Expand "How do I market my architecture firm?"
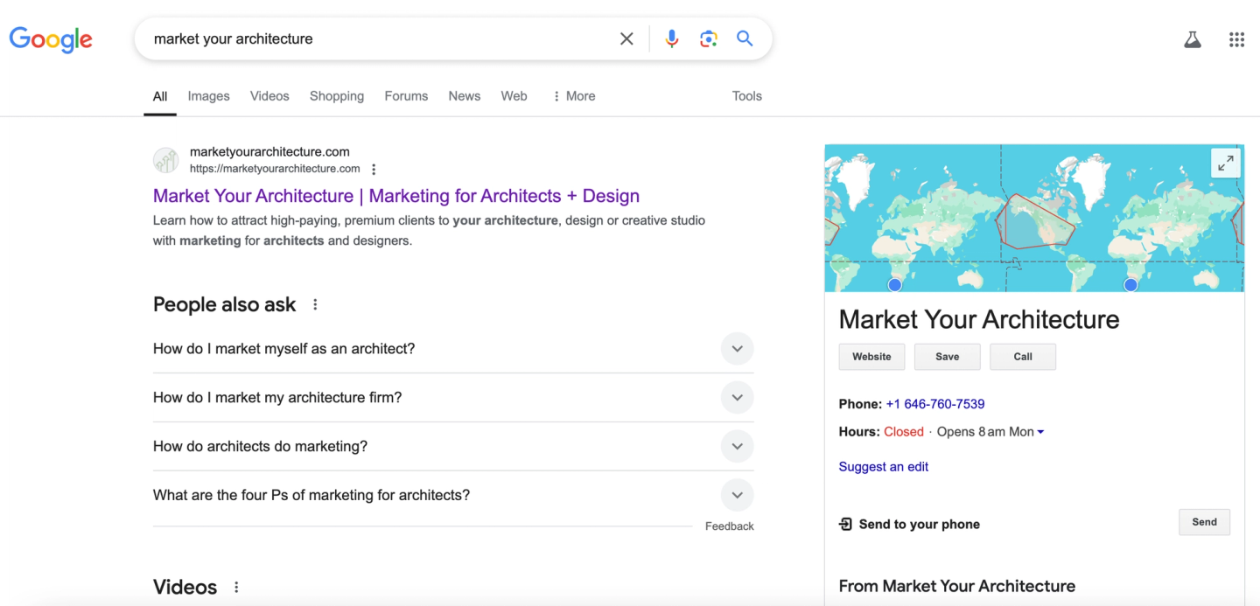 (453, 398)
